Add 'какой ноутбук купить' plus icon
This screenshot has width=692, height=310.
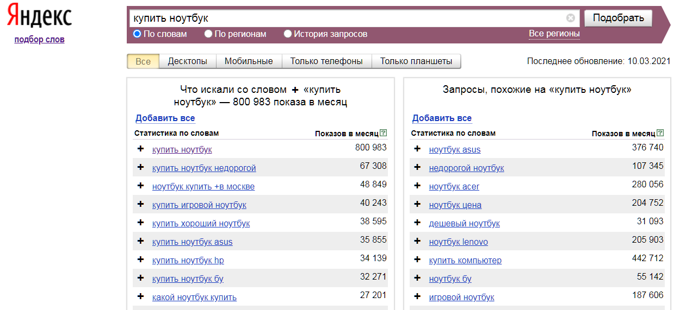coord(140,296)
